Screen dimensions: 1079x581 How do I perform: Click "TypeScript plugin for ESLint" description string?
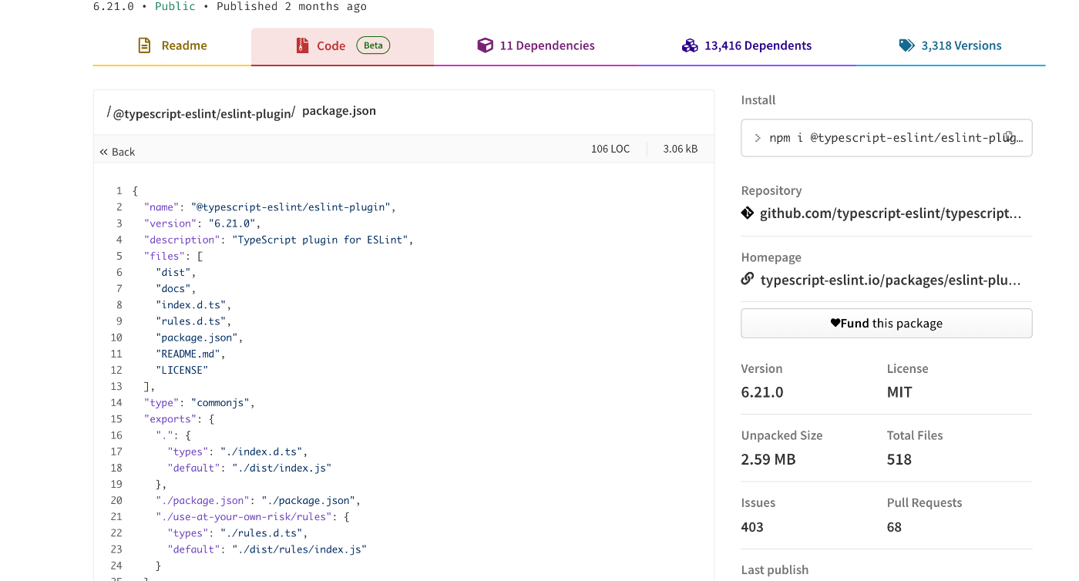(x=320, y=240)
